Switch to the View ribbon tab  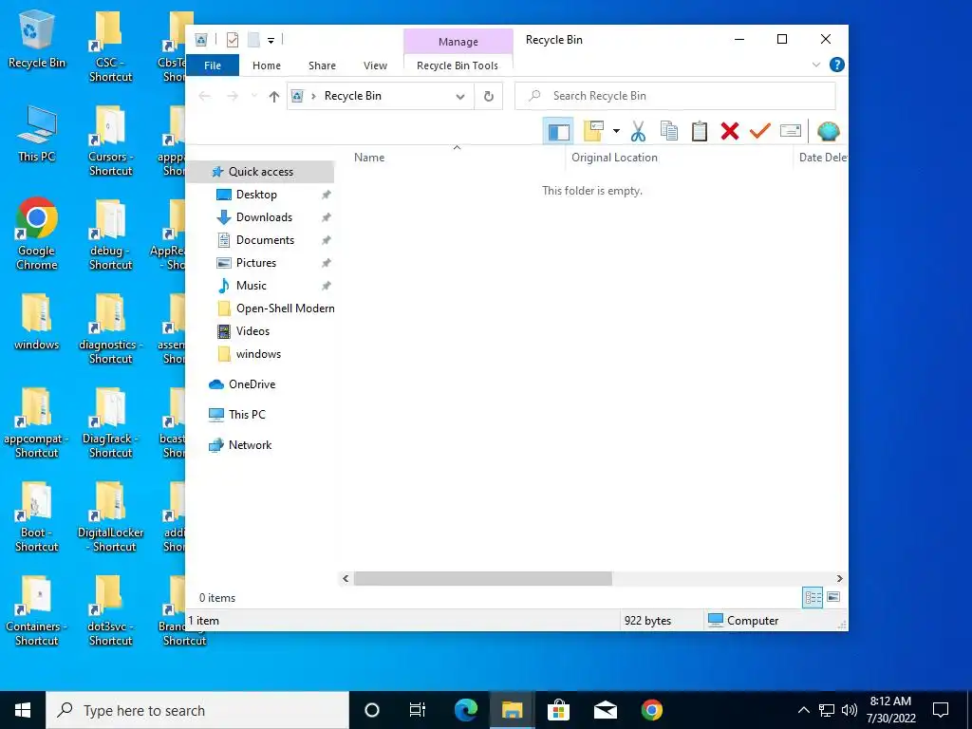[x=375, y=65]
